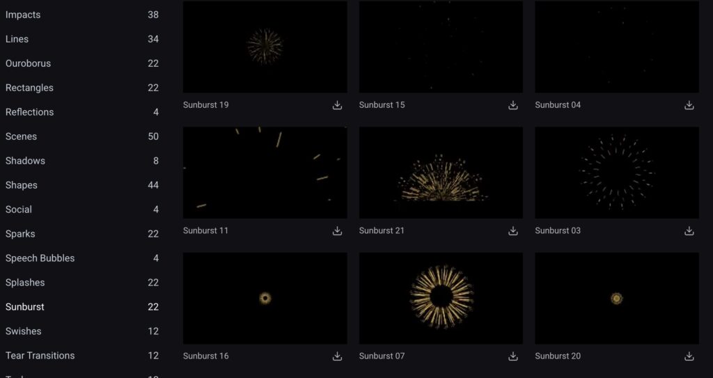The width and height of the screenshot is (713, 378).
Task: Select the Sparks category
Action: point(82,234)
